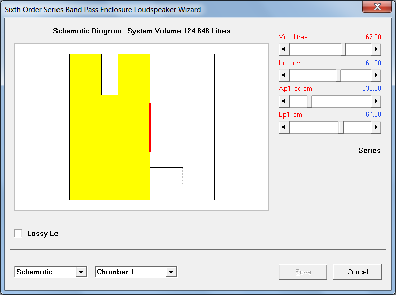Screen dimensions: 396x295
Task: Click the Ap1 sq cm slider thumb
Action: click(x=310, y=101)
